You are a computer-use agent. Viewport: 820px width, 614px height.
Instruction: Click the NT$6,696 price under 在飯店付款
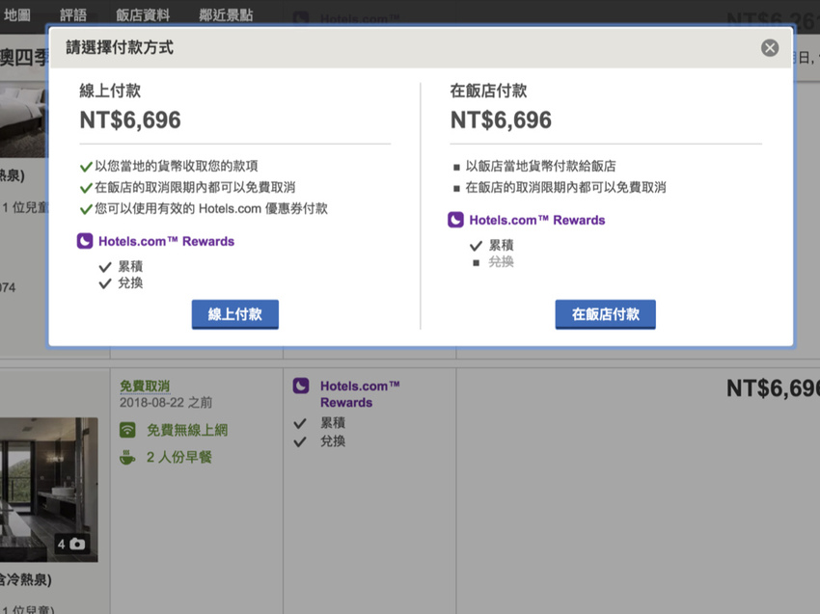tap(501, 120)
